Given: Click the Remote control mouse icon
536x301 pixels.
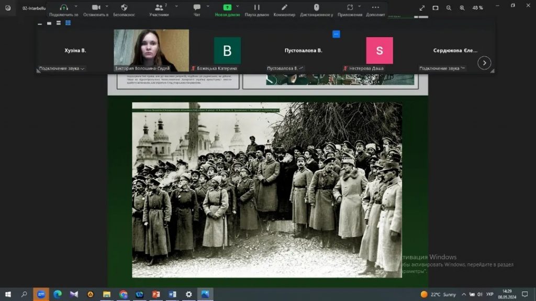Looking at the screenshot, I should click(x=316, y=7).
